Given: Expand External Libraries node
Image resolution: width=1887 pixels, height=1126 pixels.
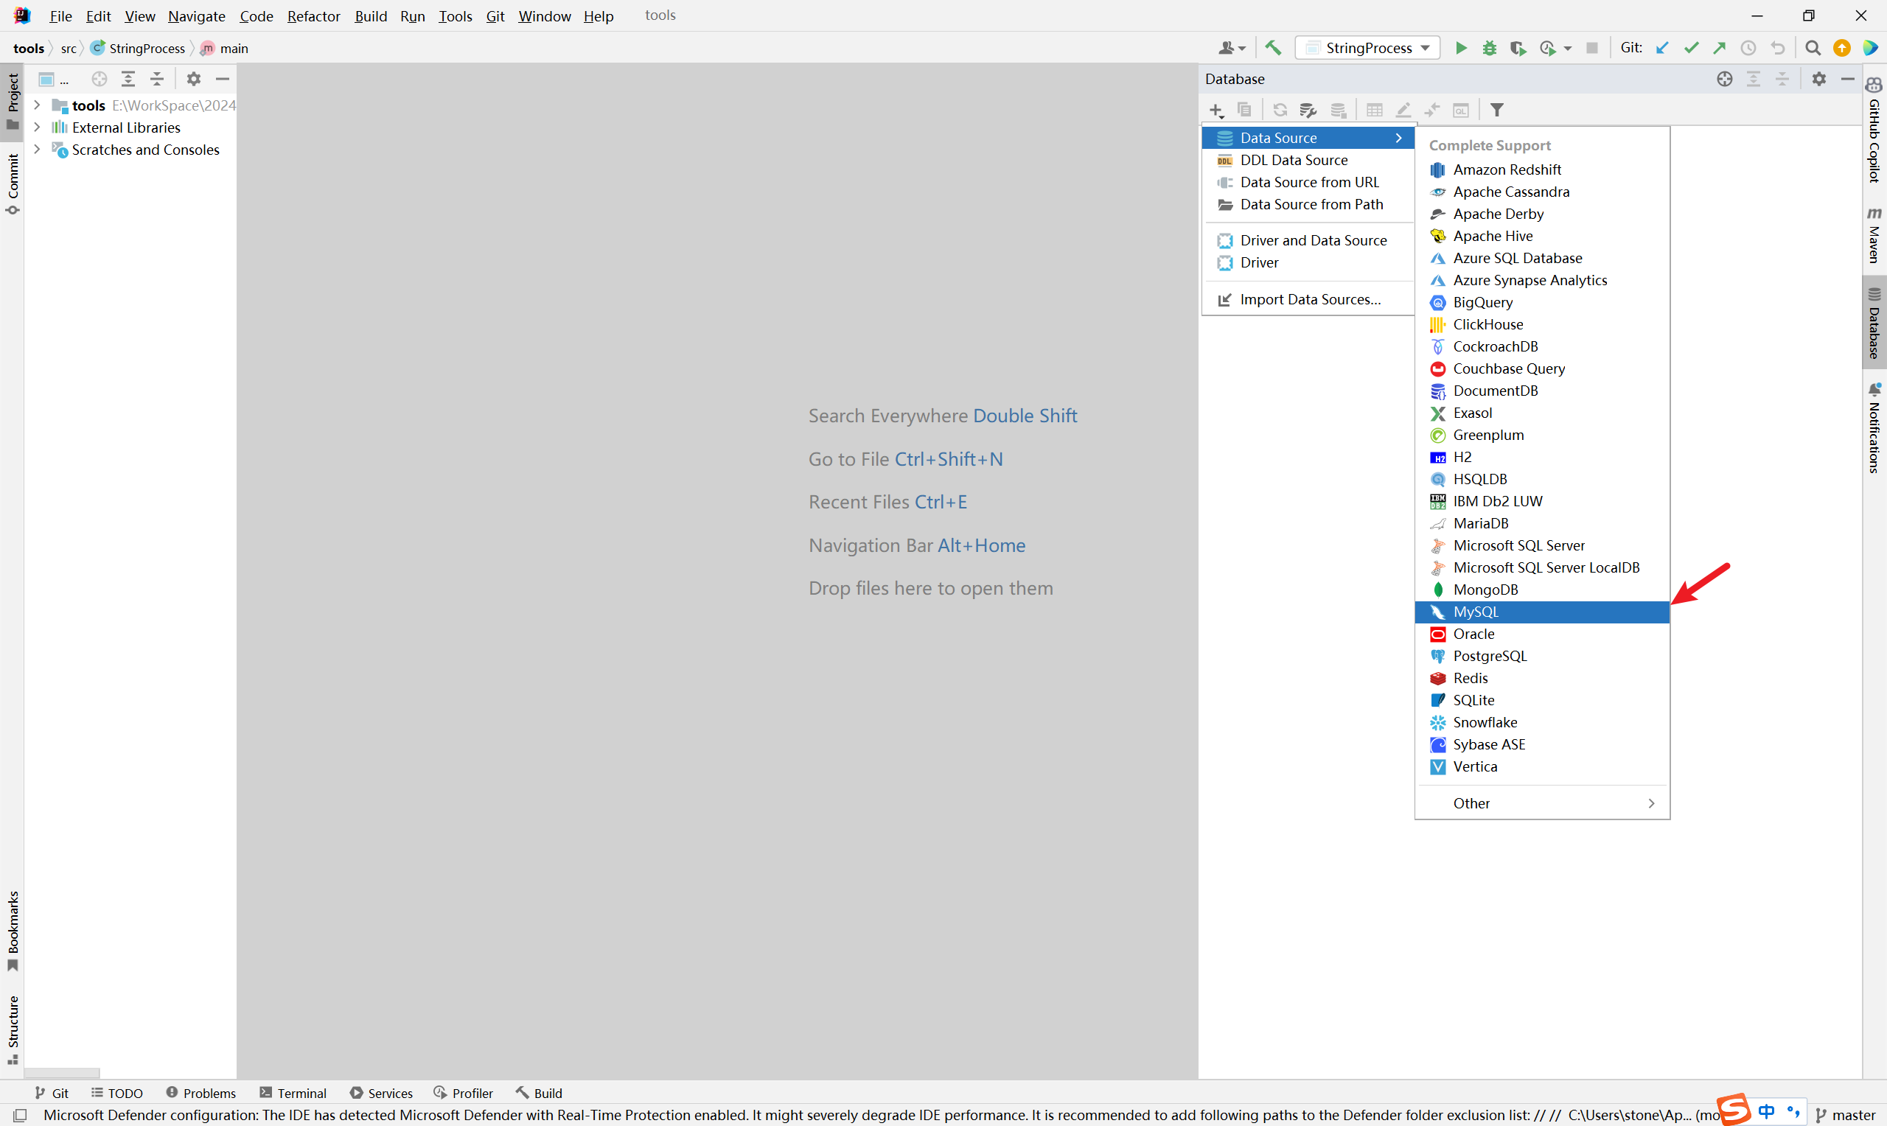Looking at the screenshot, I should 36,127.
